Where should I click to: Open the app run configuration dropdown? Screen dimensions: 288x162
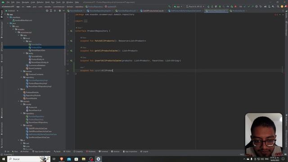pyautogui.click(x=178, y=6)
